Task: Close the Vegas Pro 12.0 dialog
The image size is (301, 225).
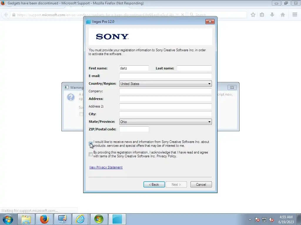Action: click(x=210, y=22)
